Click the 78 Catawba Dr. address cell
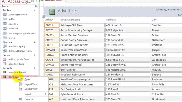 pyautogui.click(x=128, y=55)
